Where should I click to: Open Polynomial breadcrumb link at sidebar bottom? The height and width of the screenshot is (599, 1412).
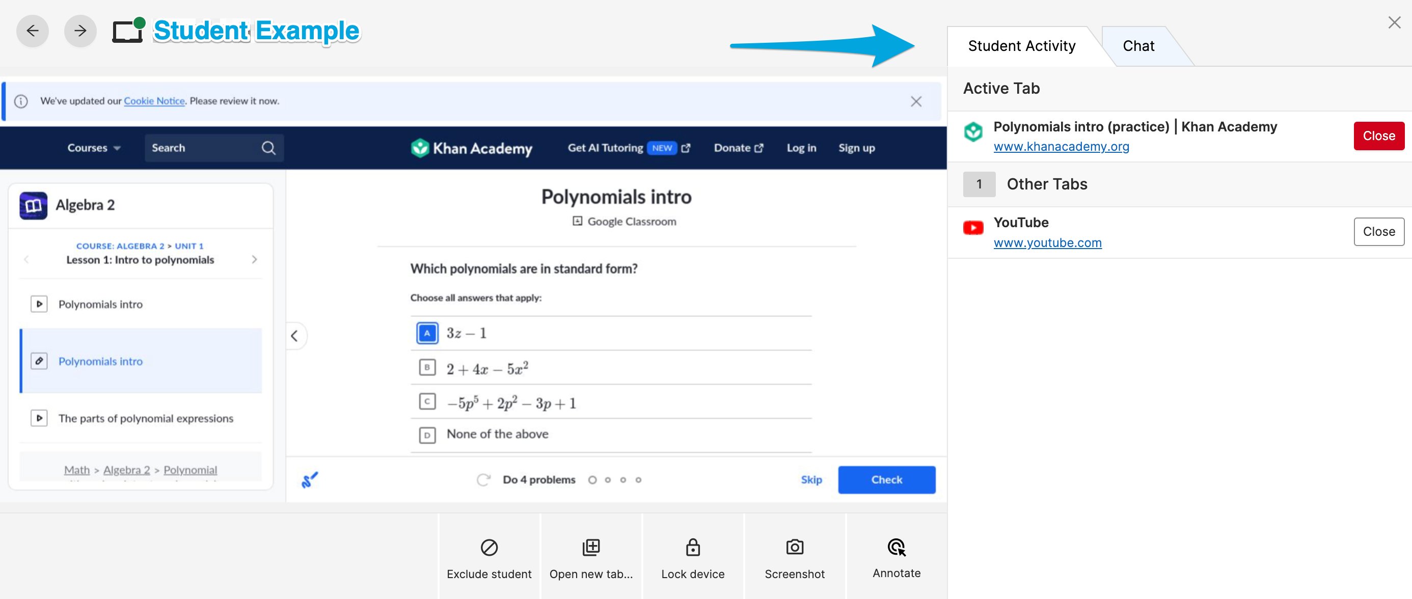tap(190, 470)
